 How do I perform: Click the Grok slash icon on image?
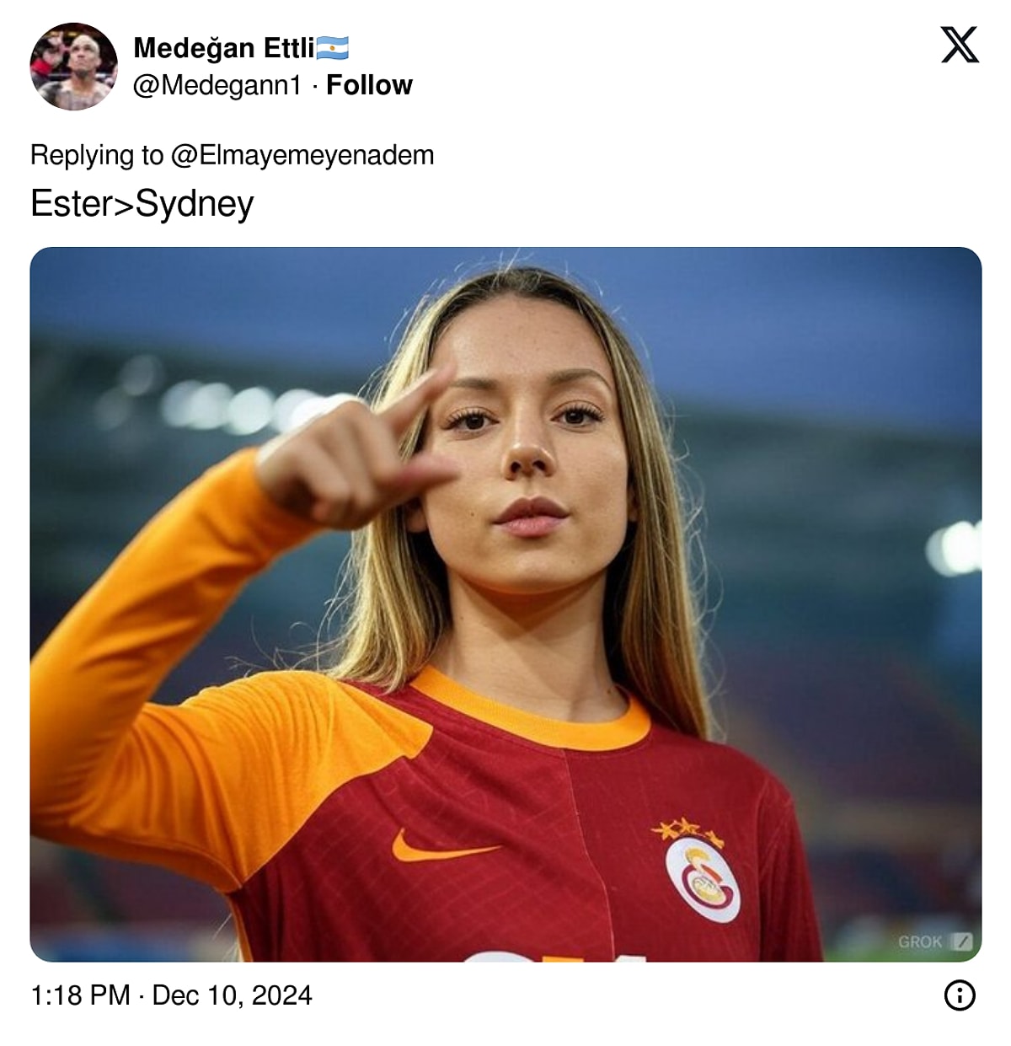(961, 941)
